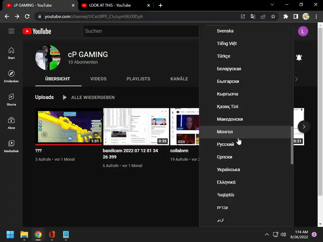Open the collabvm video title
323x242 pixels.
tap(179, 151)
